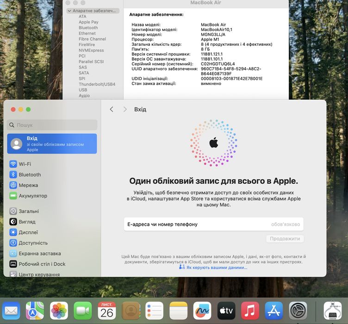348x324 pixels.
Task: Click UDID value 00008103-001871E42E7B001E
Action: pos(232,79)
